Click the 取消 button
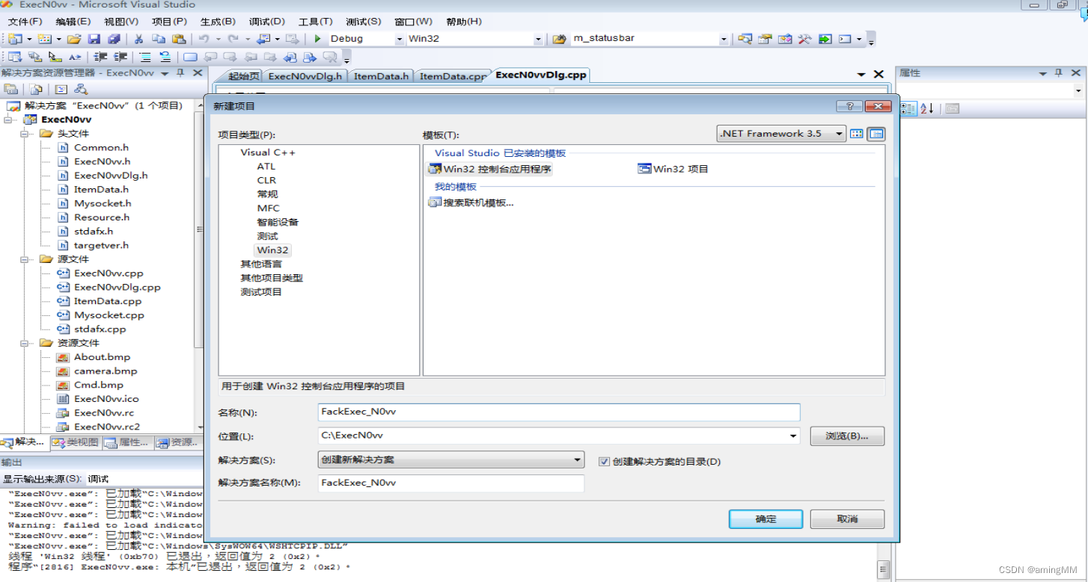Image resolution: width=1088 pixels, height=582 pixels. point(847,519)
